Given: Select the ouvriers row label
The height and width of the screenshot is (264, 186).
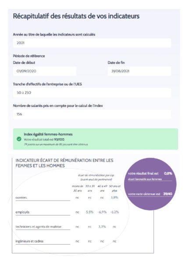Looking at the screenshot, I should (x=21, y=198).
